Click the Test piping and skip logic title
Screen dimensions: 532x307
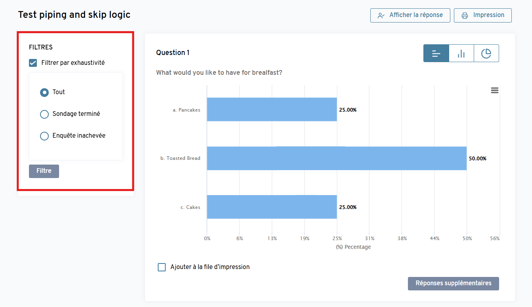74,15
